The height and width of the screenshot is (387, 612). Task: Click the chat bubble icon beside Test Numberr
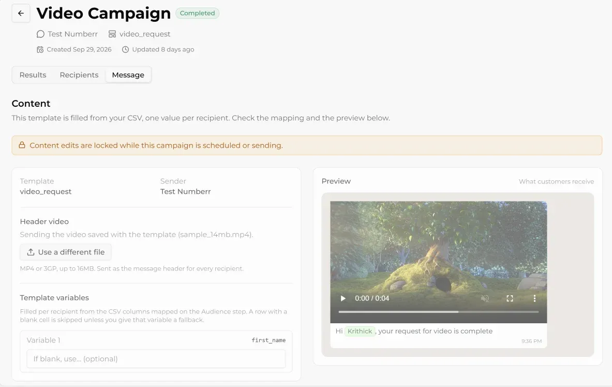point(40,34)
